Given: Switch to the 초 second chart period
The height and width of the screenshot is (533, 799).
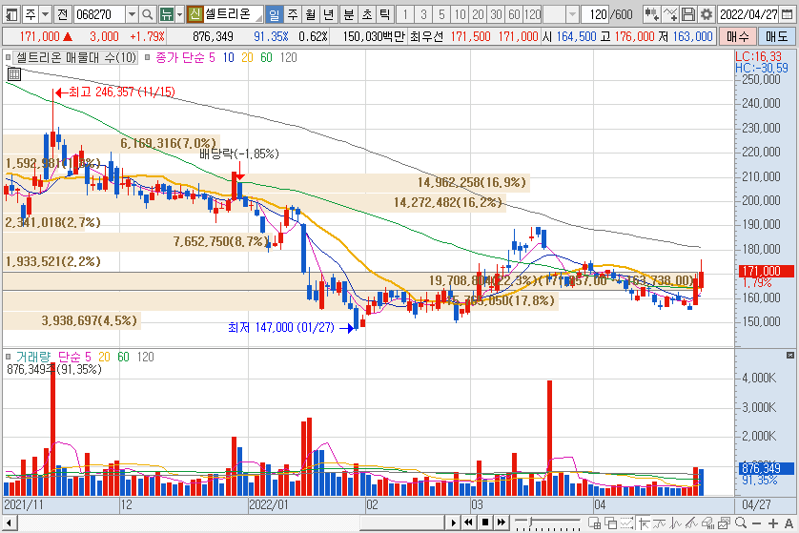Looking at the screenshot, I should click(367, 14).
